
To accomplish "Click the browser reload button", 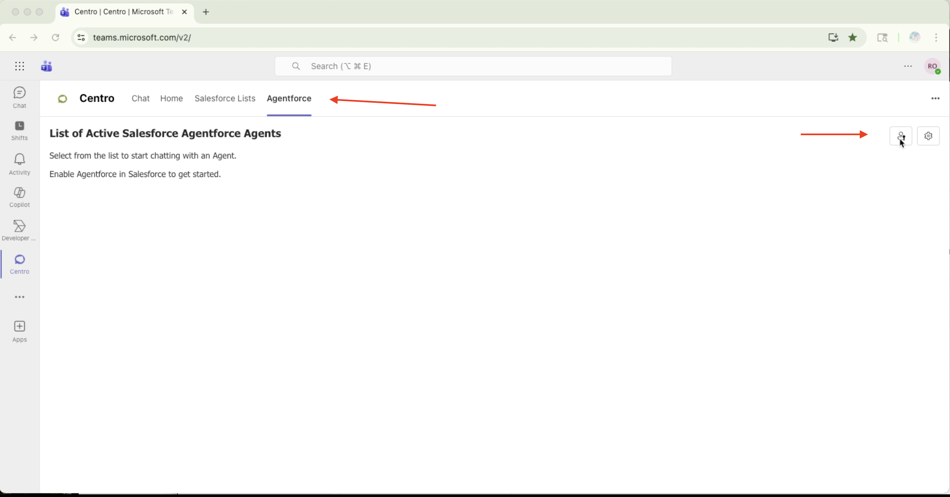I will [55, 37].
